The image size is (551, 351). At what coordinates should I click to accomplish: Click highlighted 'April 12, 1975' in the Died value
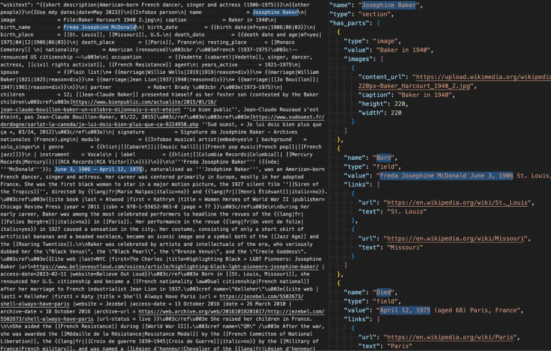coord(405,310)
